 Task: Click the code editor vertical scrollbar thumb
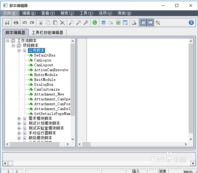tap(191, 88)
